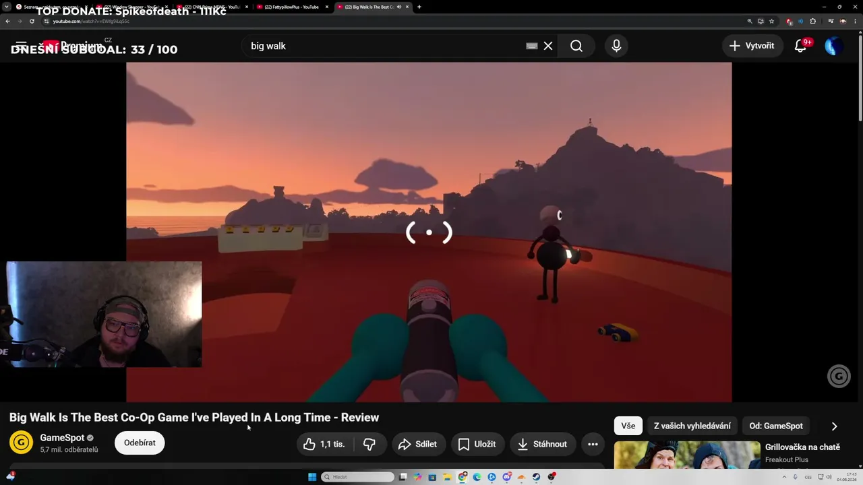Screen dimensions: 863x485
Task: Open the 'Grillovačka na chatě' title link
Action: [802, 447]
